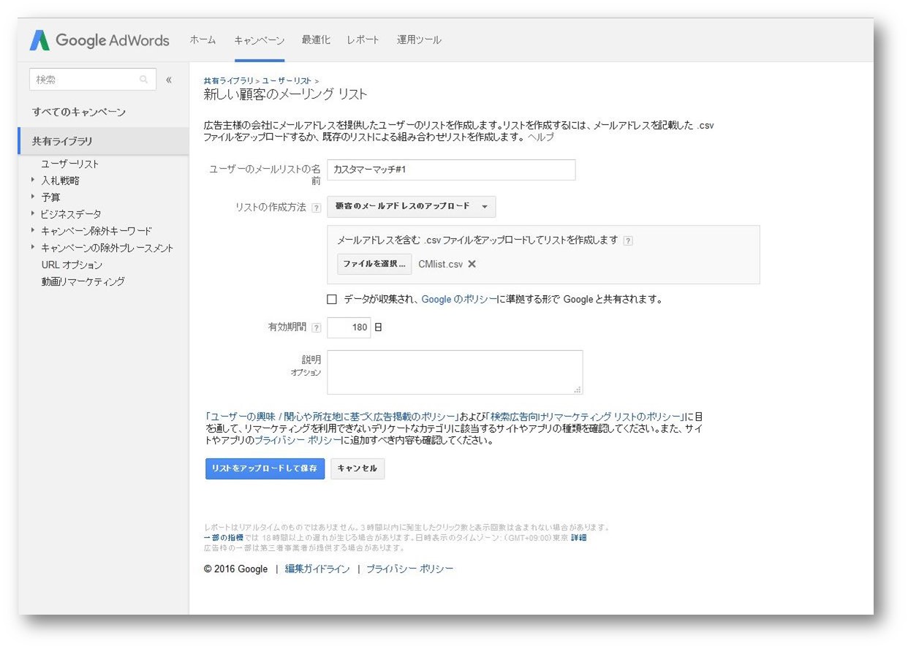The width and height of the screenshot is (908, 649).
Task: Open the Google のポリシー link
Action: coord(459,299)
